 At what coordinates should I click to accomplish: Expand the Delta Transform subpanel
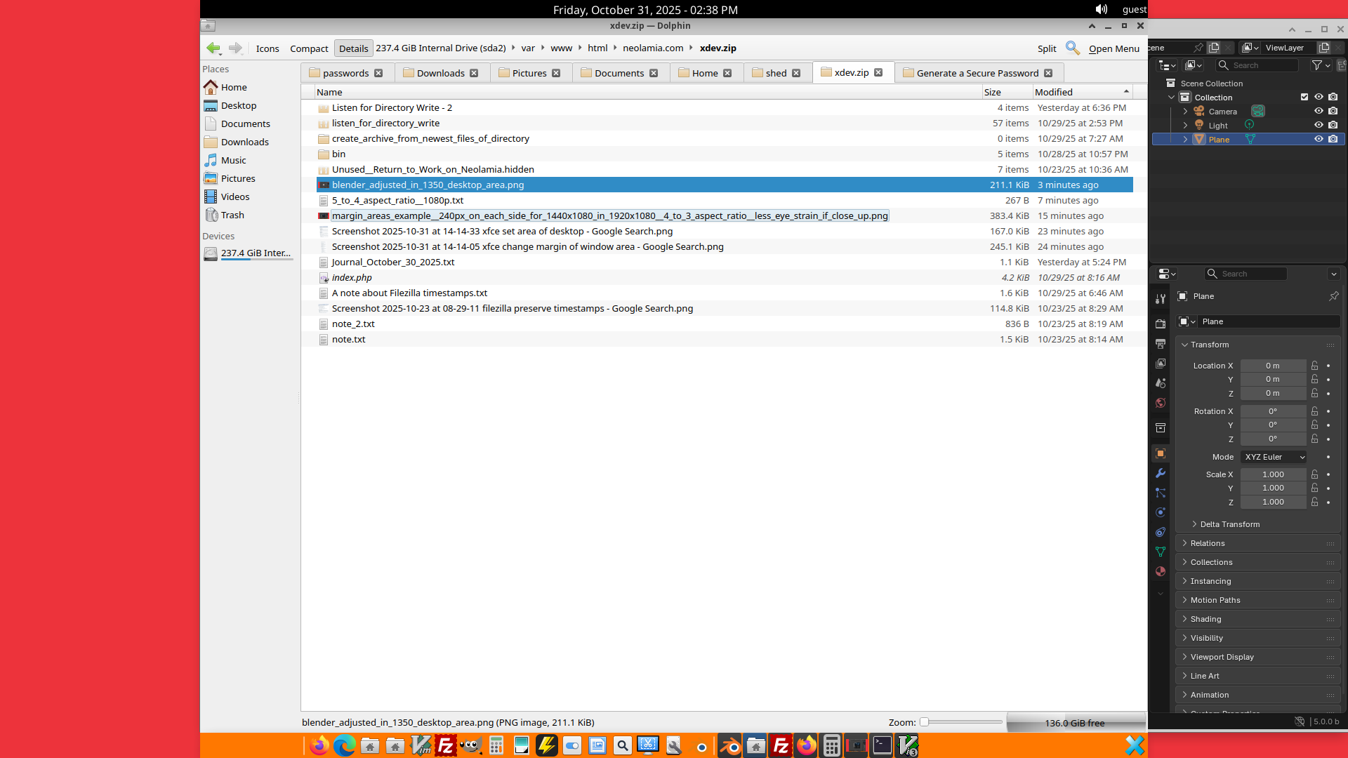point(1229,524)
